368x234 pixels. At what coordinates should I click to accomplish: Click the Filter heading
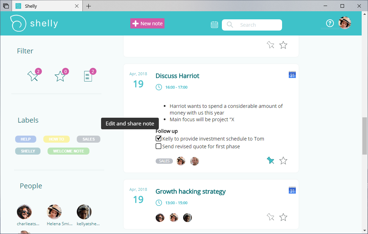pyautogui.click(x=25, y=51)
